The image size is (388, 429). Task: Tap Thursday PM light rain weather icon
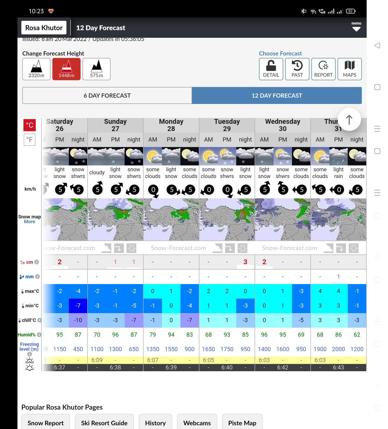click(x=339, y=156)
